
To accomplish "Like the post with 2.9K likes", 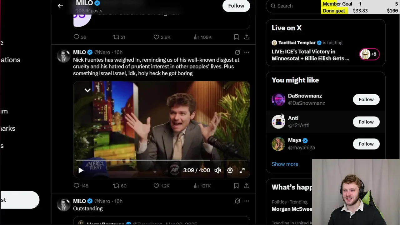I will click(x=162, y=37).
